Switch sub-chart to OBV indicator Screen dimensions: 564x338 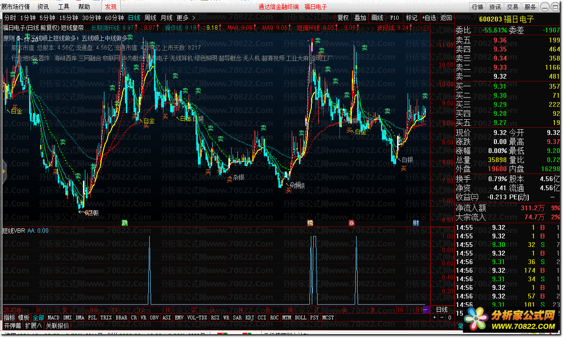(154, 318)
